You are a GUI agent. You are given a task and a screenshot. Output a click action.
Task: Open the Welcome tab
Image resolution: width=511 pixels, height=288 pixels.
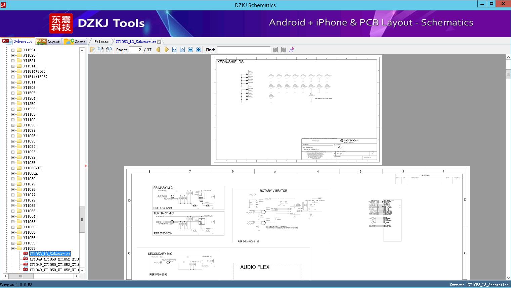101,42
